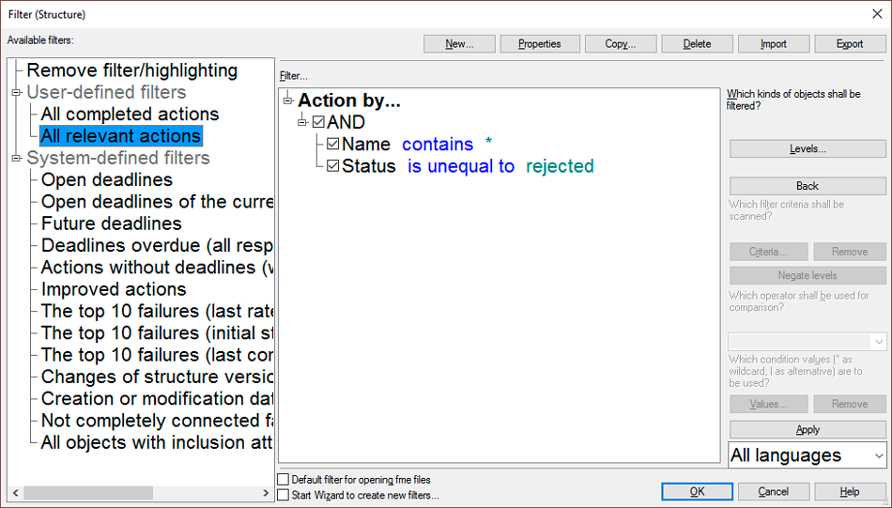The image size is (892, 508).
Task: Open the All languages dropdown
Action: click(x=807, y=455)
